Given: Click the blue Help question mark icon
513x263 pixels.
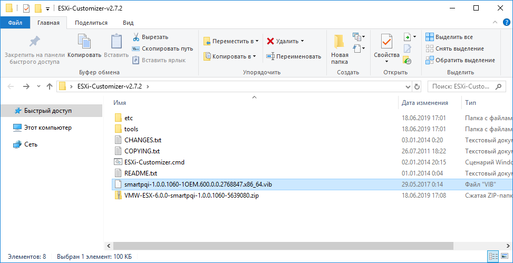Looking at the screenshot, I should (506, 23).
